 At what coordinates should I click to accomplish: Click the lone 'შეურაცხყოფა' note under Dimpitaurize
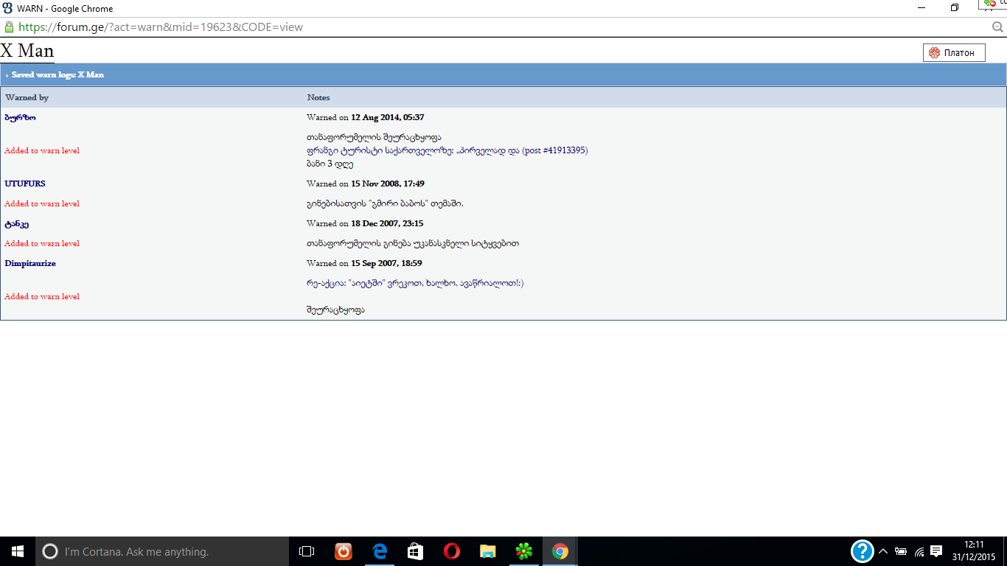pos(335,310)
